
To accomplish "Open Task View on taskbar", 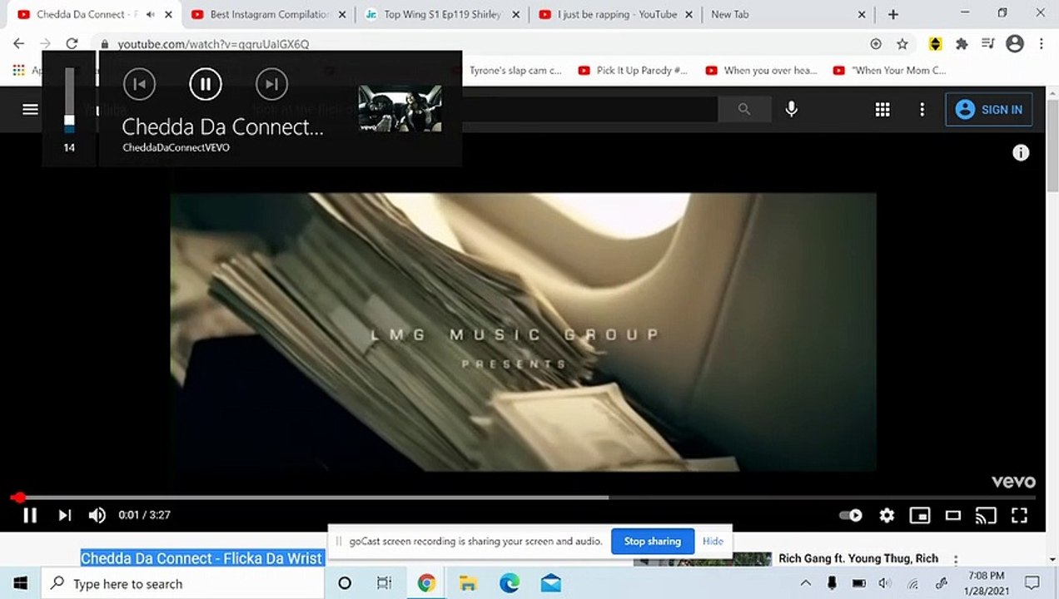I will [384, 584].
